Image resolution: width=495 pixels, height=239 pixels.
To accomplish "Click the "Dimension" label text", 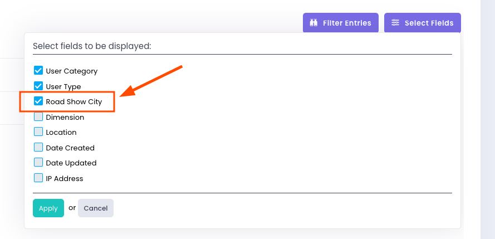I will point(65,118).
